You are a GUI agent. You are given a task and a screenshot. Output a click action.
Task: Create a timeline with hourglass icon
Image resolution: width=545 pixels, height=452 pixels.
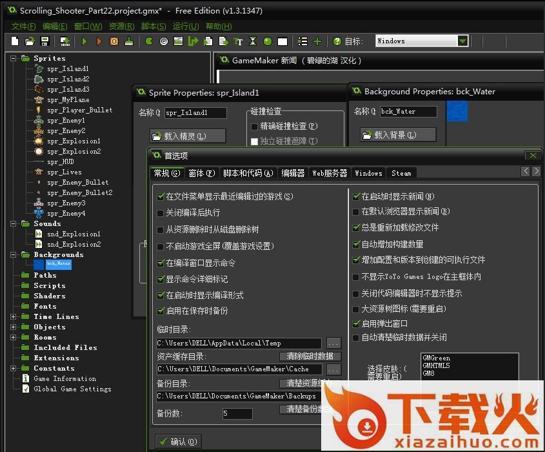pyautogui.click(x=253, y=41)
